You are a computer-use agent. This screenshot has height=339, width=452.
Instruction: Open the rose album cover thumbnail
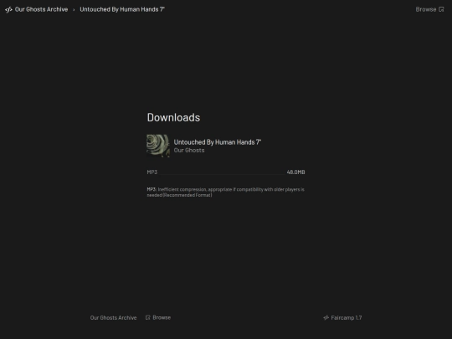pyautogui.click(x=158, y=146)
